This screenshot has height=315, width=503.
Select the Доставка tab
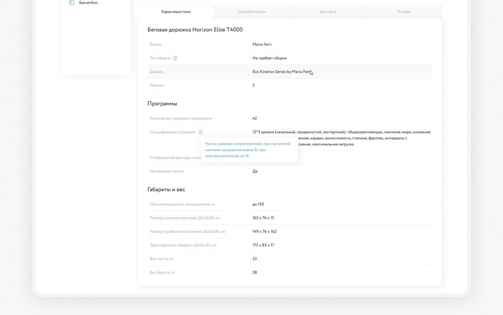coord(328,12)
